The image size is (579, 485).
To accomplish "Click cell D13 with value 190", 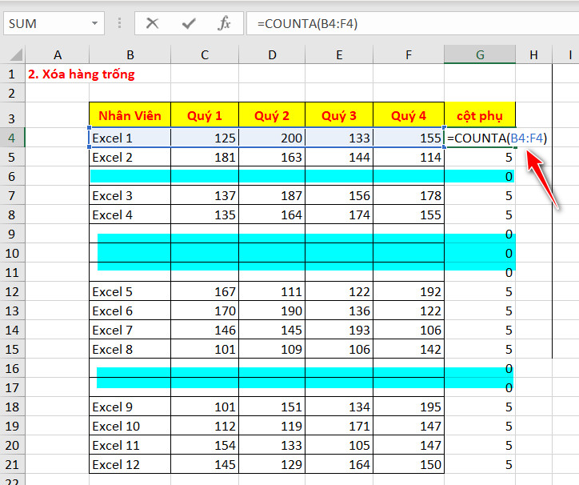I will point(272,311).
